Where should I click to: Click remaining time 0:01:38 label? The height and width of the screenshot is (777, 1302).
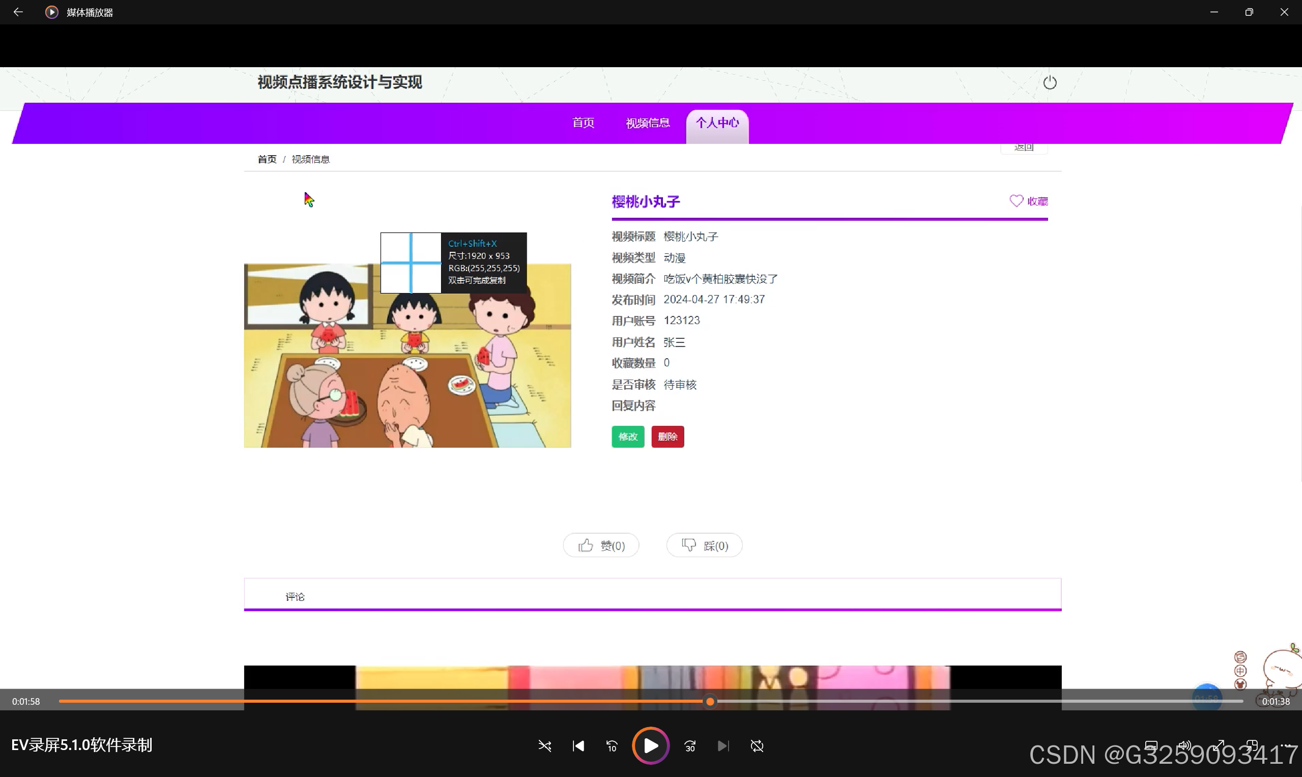click(x=1276, y=702)
